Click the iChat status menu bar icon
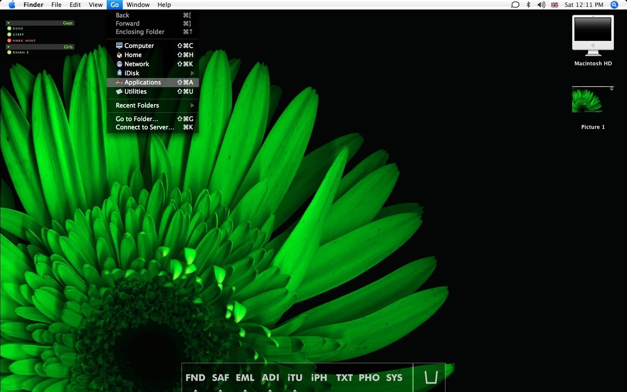The height and width of the screenshot is (392, 627). tap(515, 5)
